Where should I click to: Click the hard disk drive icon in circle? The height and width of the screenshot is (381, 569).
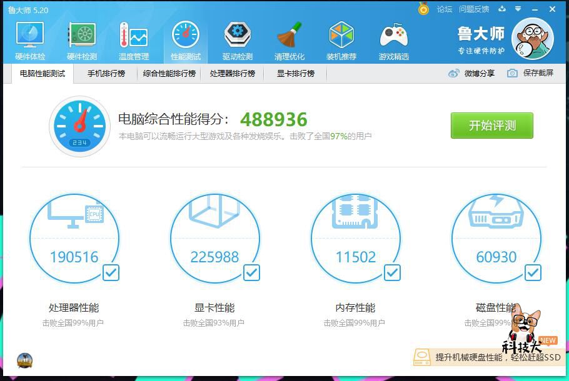coord(496,212)
